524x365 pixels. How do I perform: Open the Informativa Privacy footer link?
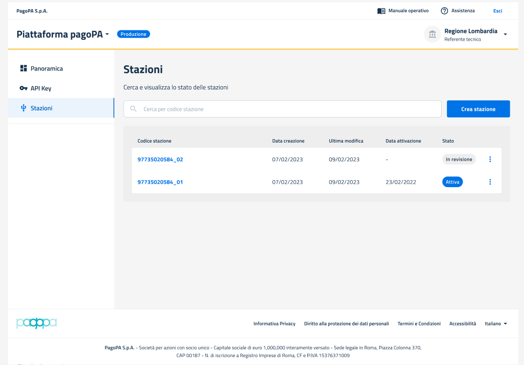point(274,324)
